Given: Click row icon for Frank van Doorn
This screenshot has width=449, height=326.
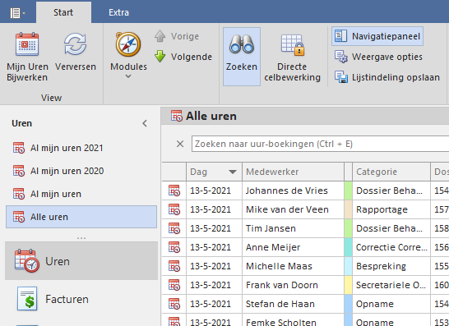Looking at the screenshot, I should pos(174,285).
